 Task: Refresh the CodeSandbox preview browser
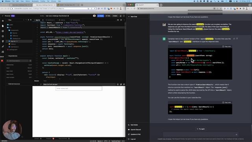pos(41,84)
